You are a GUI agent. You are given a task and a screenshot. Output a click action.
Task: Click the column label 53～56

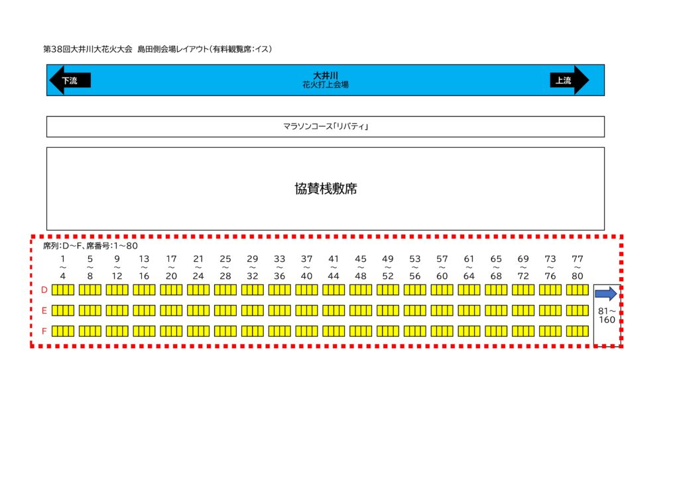415,267
